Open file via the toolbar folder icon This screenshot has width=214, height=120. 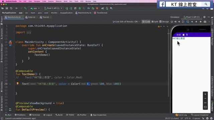pyautogui.click(x=2, y=8)
